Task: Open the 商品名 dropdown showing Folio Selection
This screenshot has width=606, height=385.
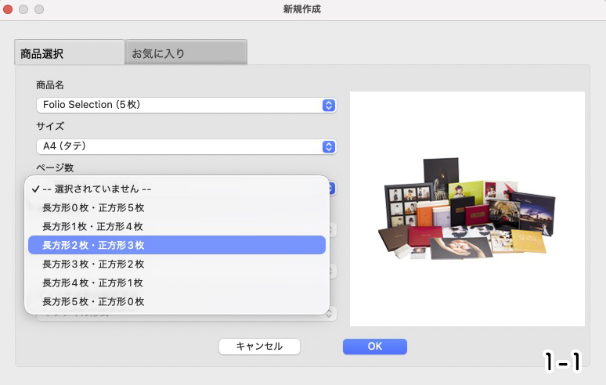Action: pos(180,105)
